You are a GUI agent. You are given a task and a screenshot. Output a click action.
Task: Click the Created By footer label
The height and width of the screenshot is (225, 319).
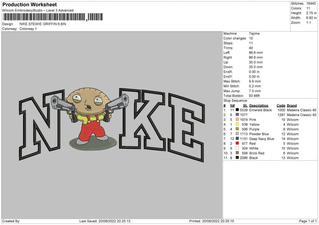click(x=11, y=221)
